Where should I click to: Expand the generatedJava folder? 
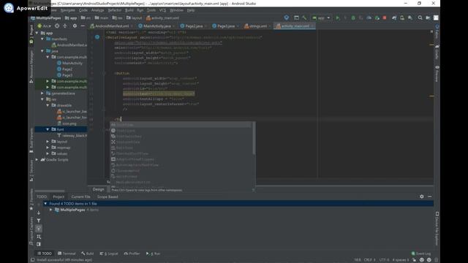(42, 94)
